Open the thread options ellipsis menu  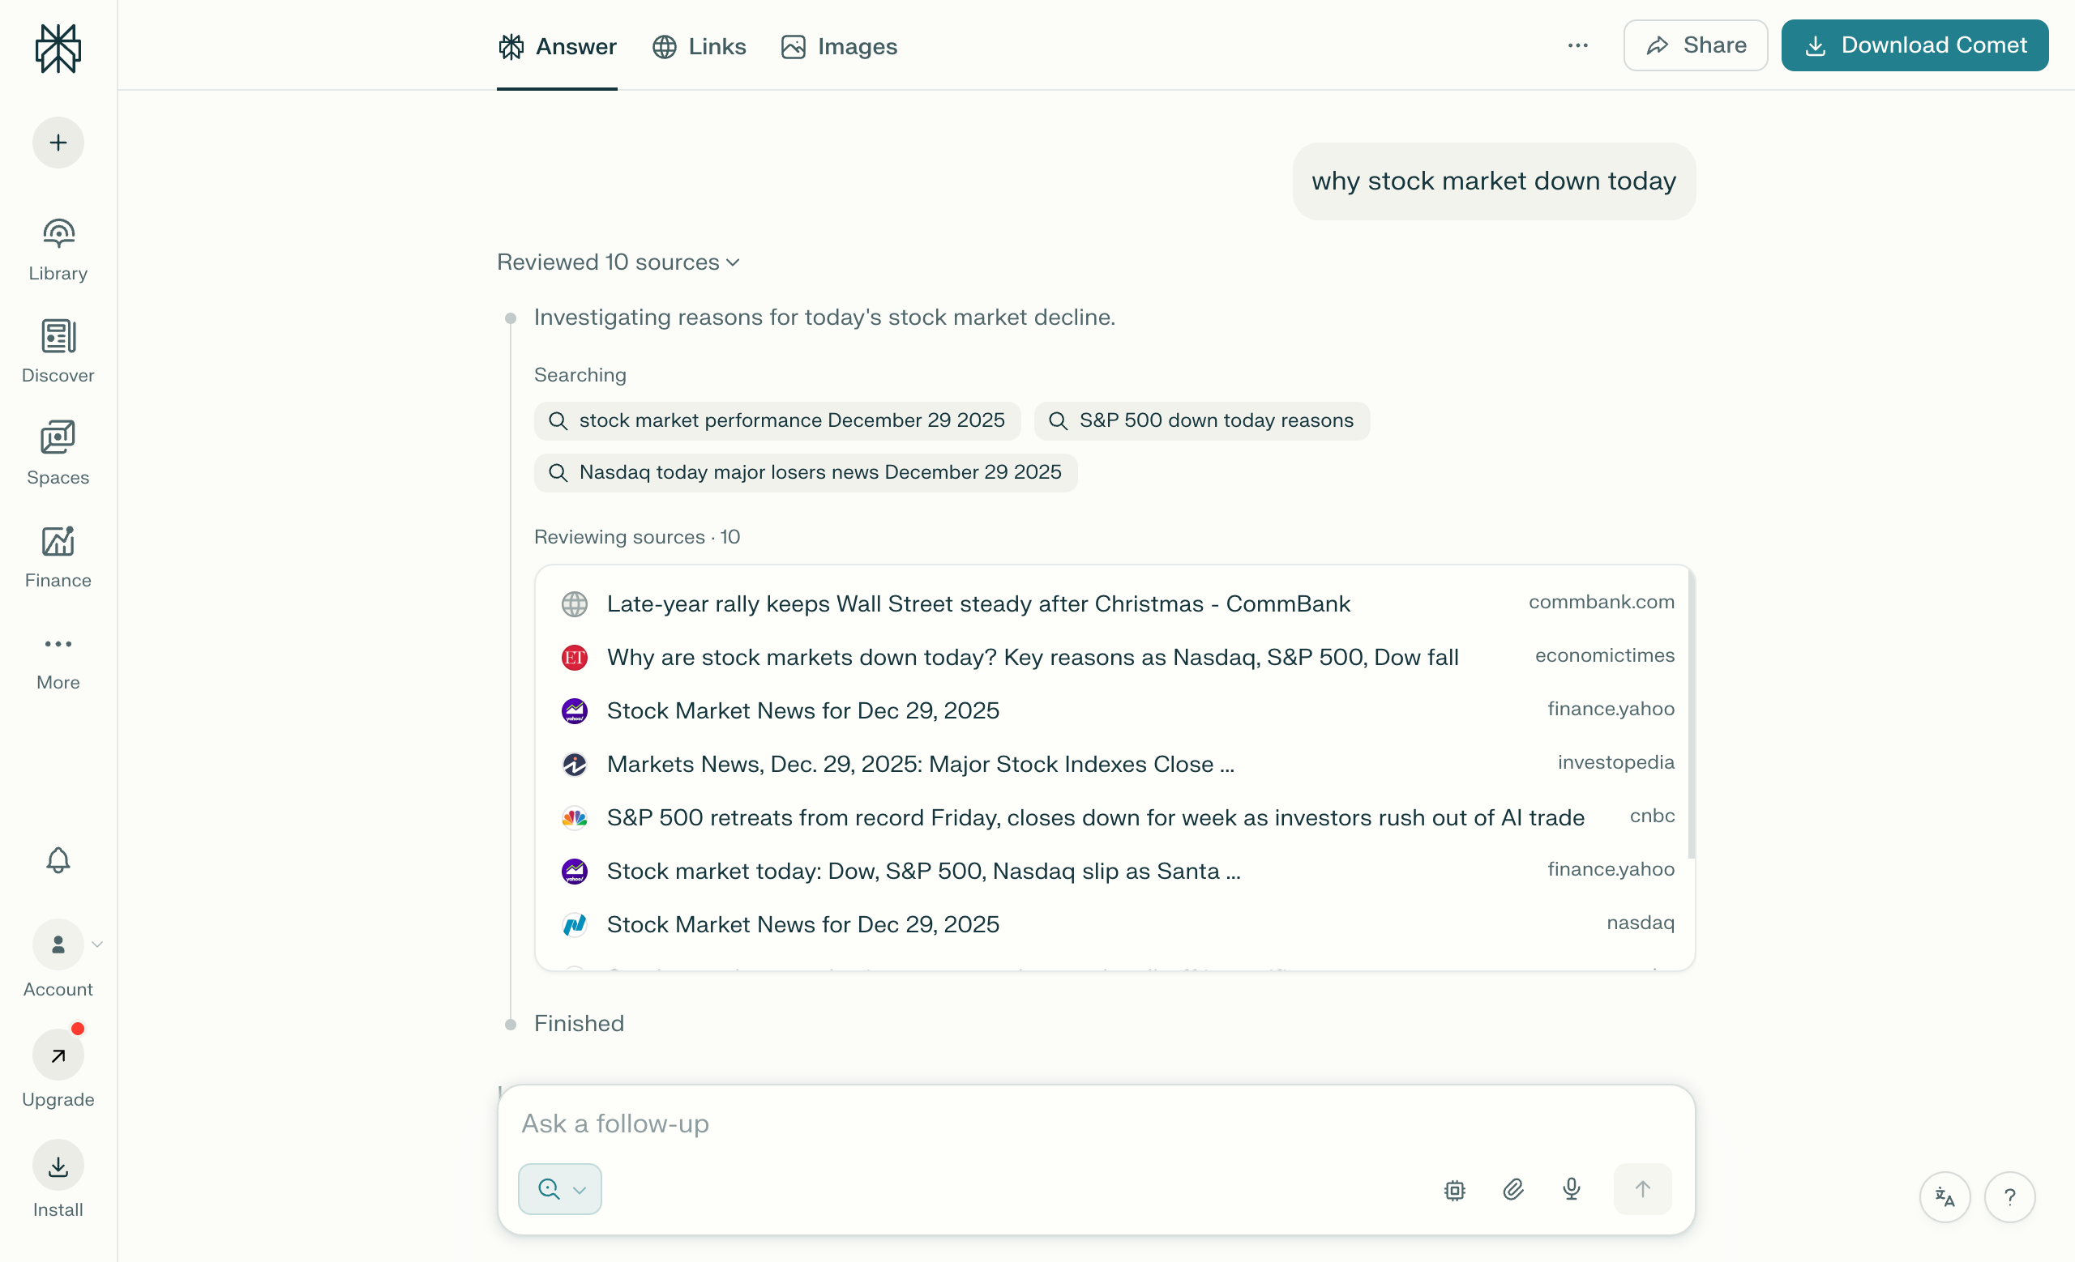tap(1577, 45)
